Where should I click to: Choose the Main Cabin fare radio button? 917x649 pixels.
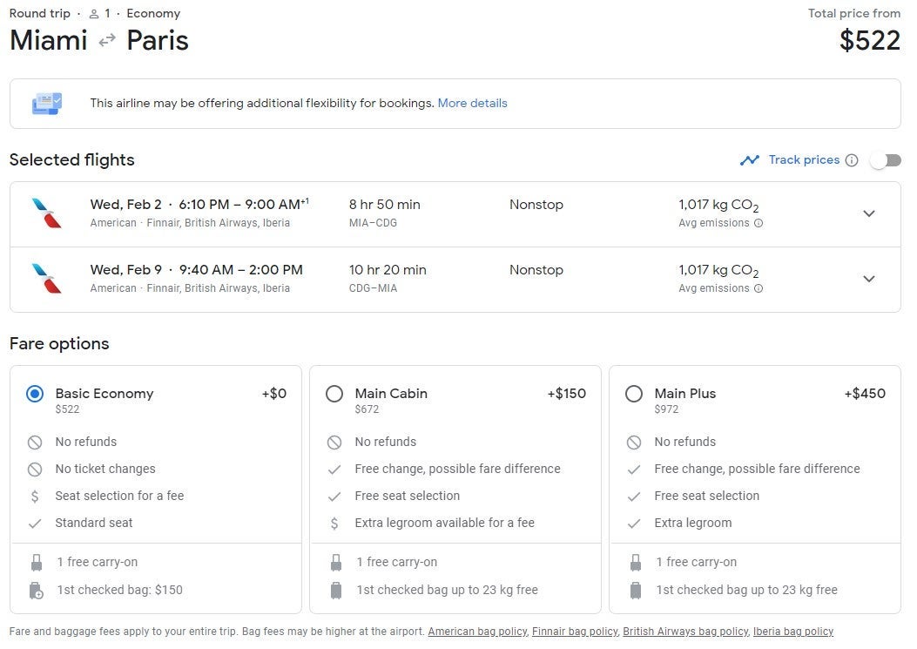(334, 394)
